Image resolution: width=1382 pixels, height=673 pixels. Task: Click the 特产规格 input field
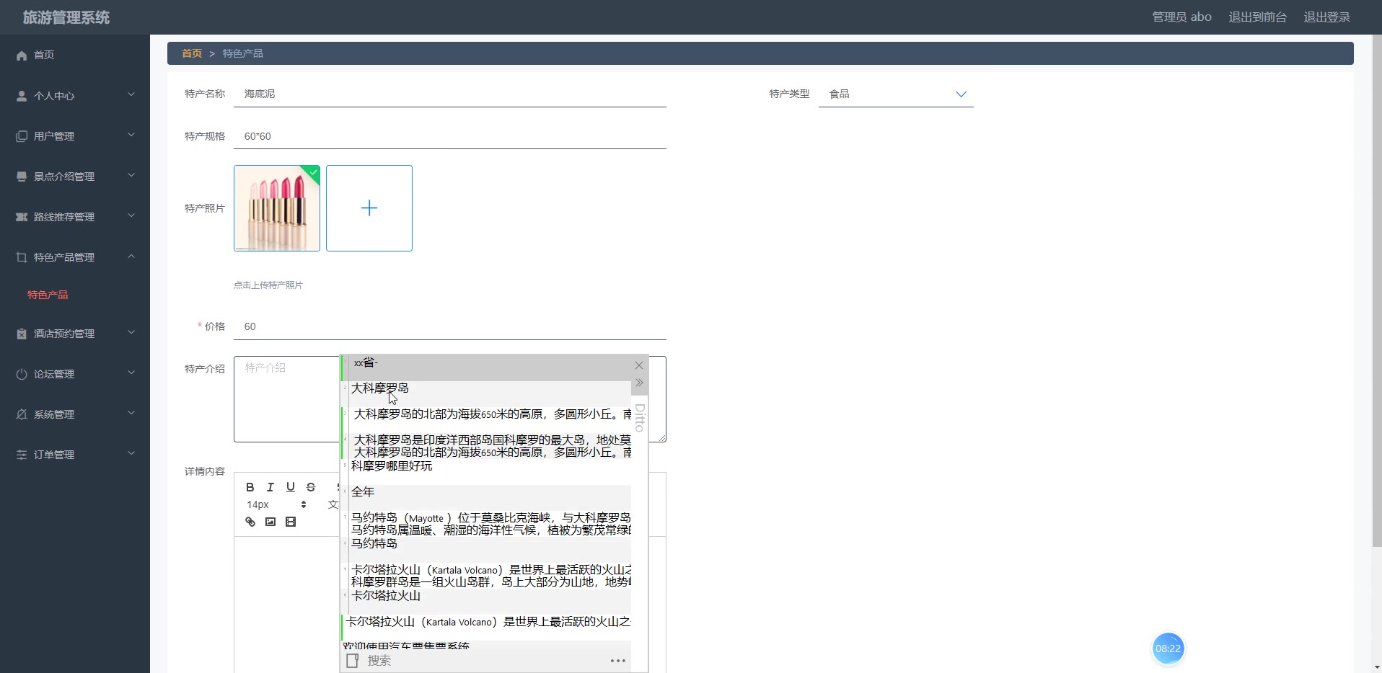pyautogui.click(x=450, y=136)
